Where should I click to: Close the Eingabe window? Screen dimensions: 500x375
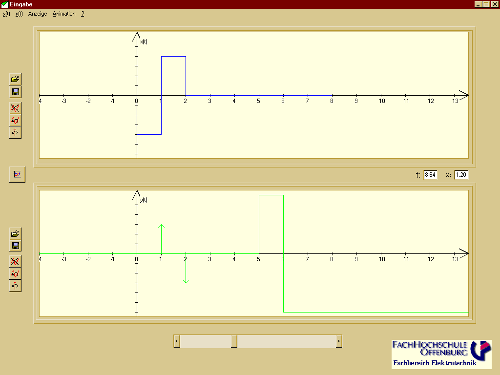coord(495,4)
